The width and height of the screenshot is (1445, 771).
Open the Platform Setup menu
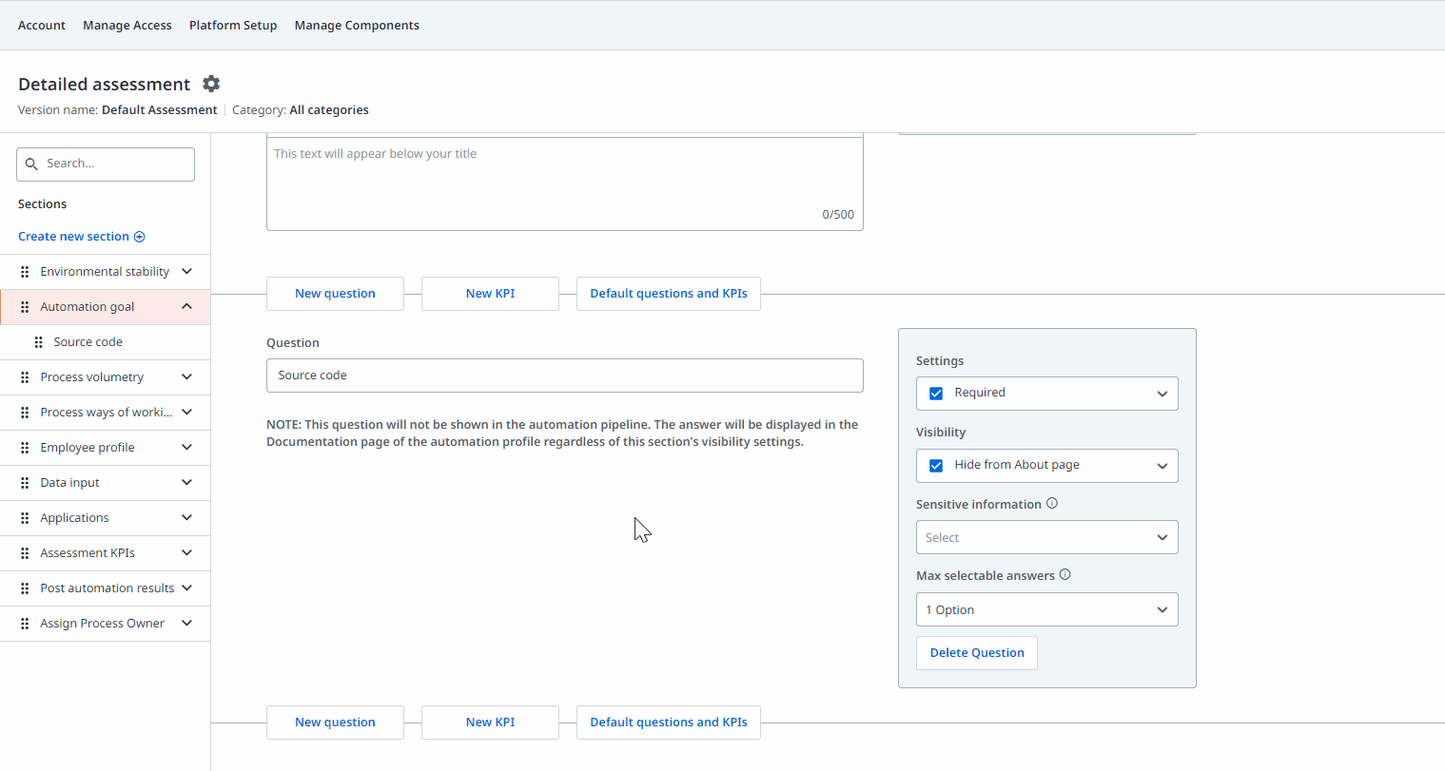(233, 26)
